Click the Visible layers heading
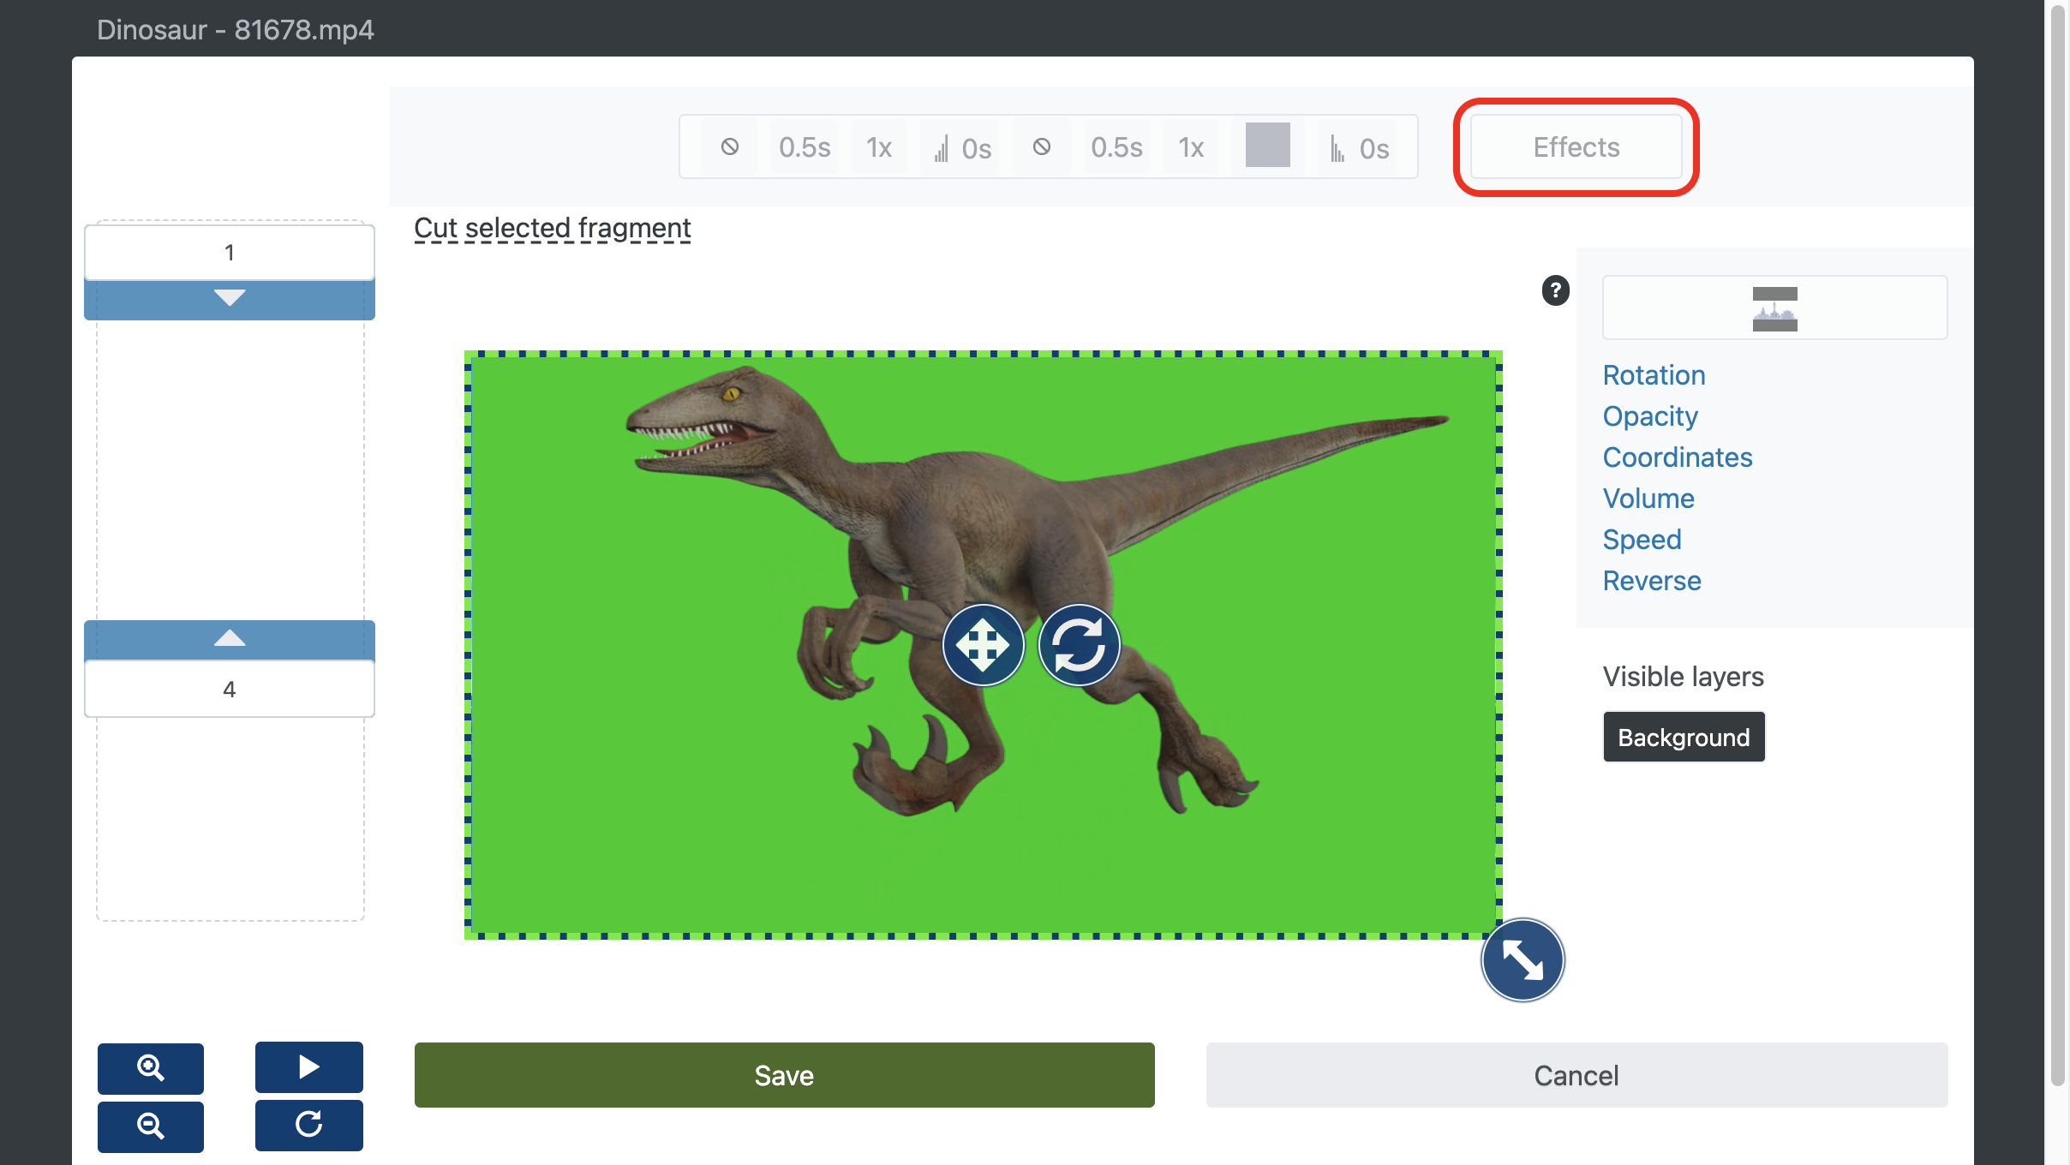This screenshot has height=1165, width=2070. [x=1683, y=677]
